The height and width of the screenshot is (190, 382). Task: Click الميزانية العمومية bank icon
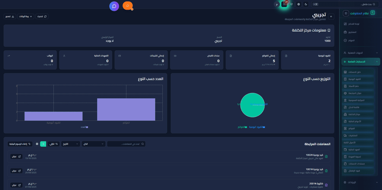345,100
